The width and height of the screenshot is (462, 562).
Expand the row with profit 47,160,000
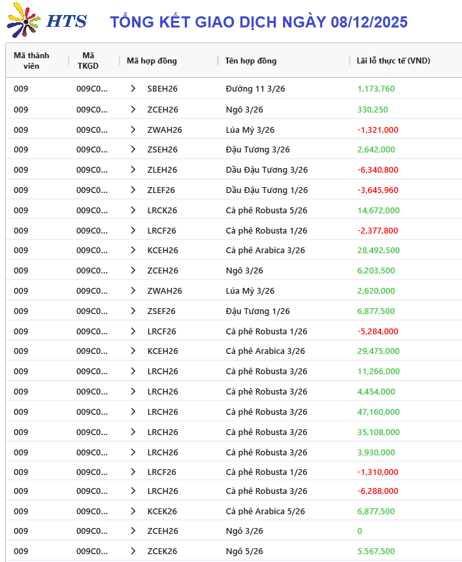click(x=133, y=412)
